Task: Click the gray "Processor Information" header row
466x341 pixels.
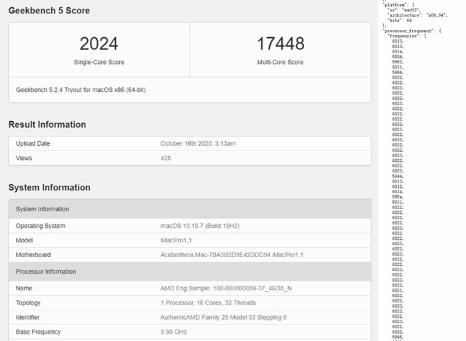Action: tap(190, 272)
